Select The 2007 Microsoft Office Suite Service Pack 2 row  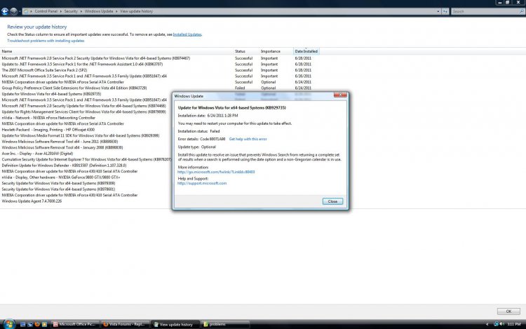[44, 70]
